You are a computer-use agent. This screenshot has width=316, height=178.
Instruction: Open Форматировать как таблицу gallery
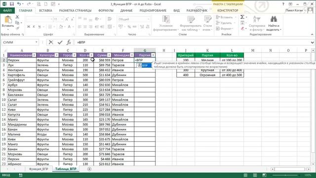click(x=191, y=23)
